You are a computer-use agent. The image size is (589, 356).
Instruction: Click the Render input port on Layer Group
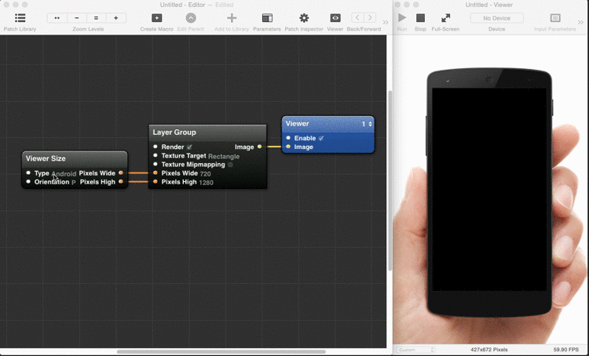[155, 147]
